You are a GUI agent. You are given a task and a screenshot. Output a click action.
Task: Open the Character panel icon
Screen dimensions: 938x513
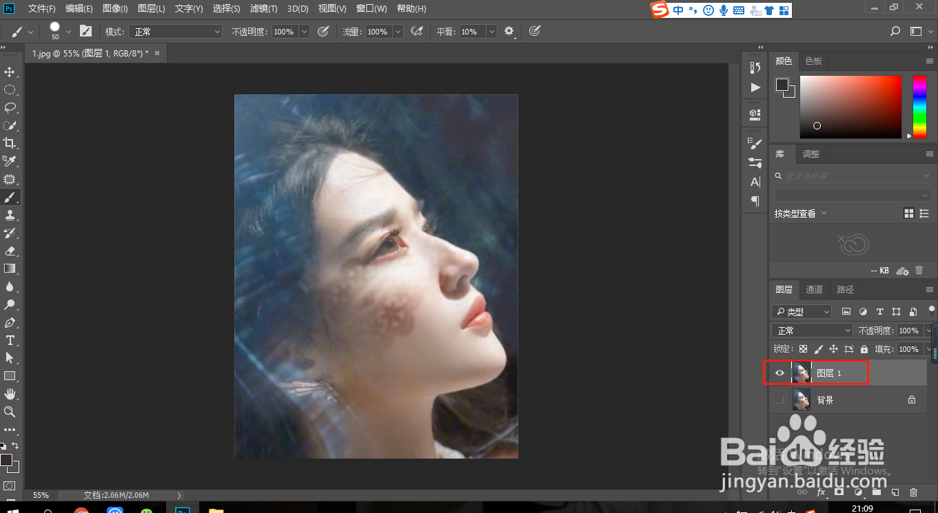coord(755,182)
